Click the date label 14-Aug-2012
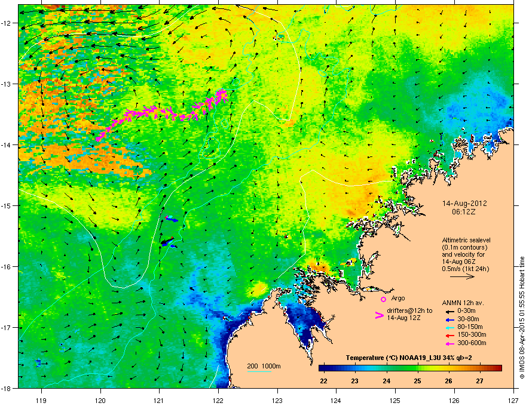Image resolution: width=526 pixels, height=406 pixels. click(464, 204)
